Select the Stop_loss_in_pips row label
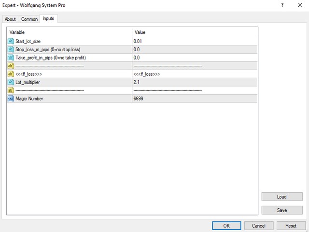The height and width of the screenshot is (232, 309). [x=48, y=49]
